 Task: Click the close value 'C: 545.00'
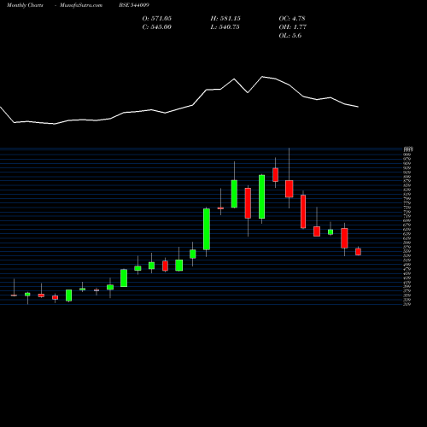click(x=157, y=27)
